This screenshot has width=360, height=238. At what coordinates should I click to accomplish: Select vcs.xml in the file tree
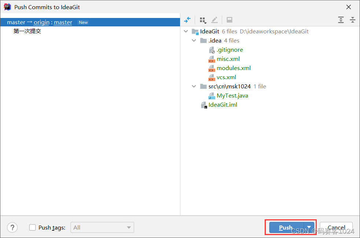[227, 77]
